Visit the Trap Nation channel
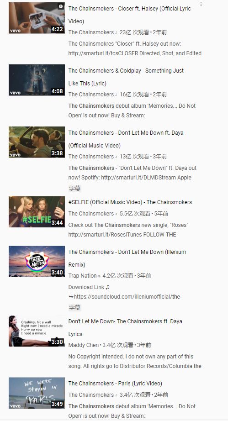Screen dimensions: 228x421 [82, 276]
